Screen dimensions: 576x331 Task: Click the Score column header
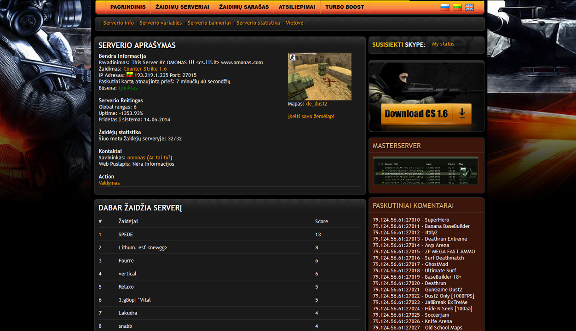tap(322, 221)
